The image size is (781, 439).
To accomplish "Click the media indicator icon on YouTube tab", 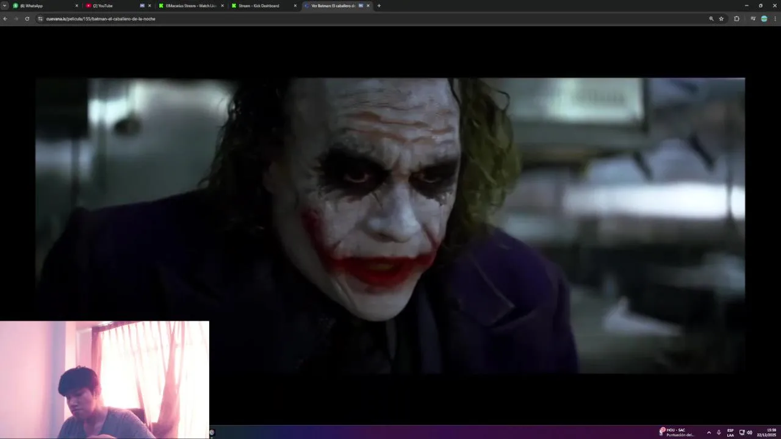I will 142,5.
